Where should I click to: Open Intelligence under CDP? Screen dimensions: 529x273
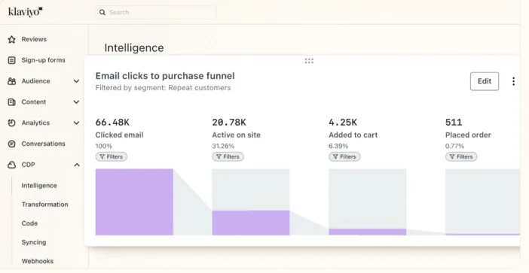[x=39, y=186]
